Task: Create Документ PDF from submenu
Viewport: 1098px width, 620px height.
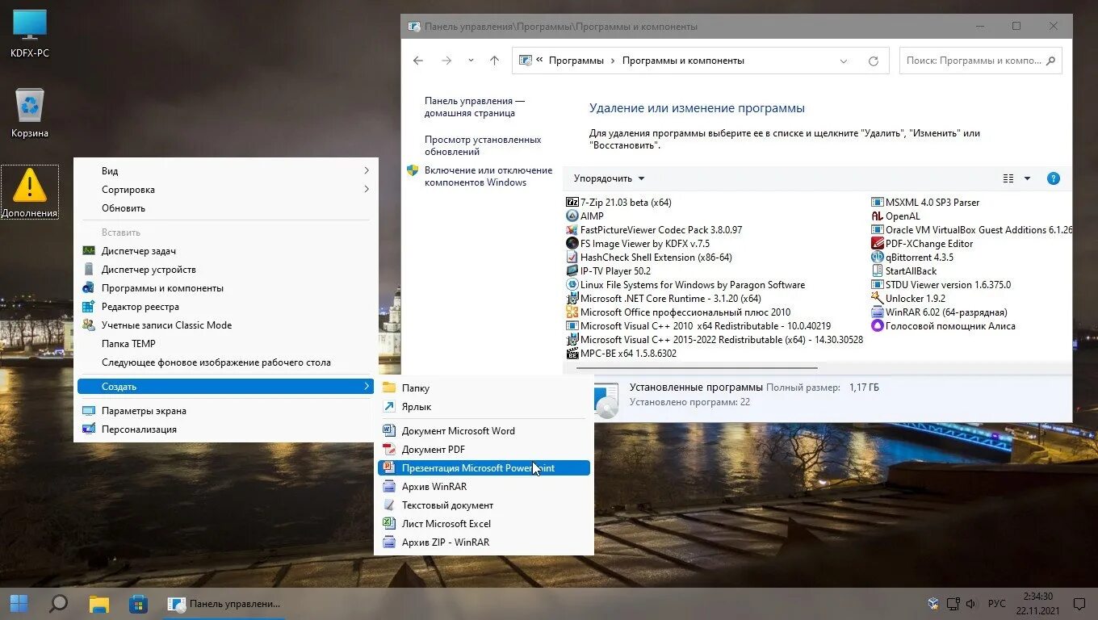Action: (x=484, y=450)
